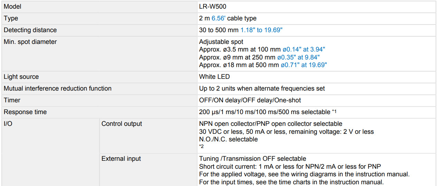Click the Timer row label
Screen dimensions: 437x186
(12, 100)
